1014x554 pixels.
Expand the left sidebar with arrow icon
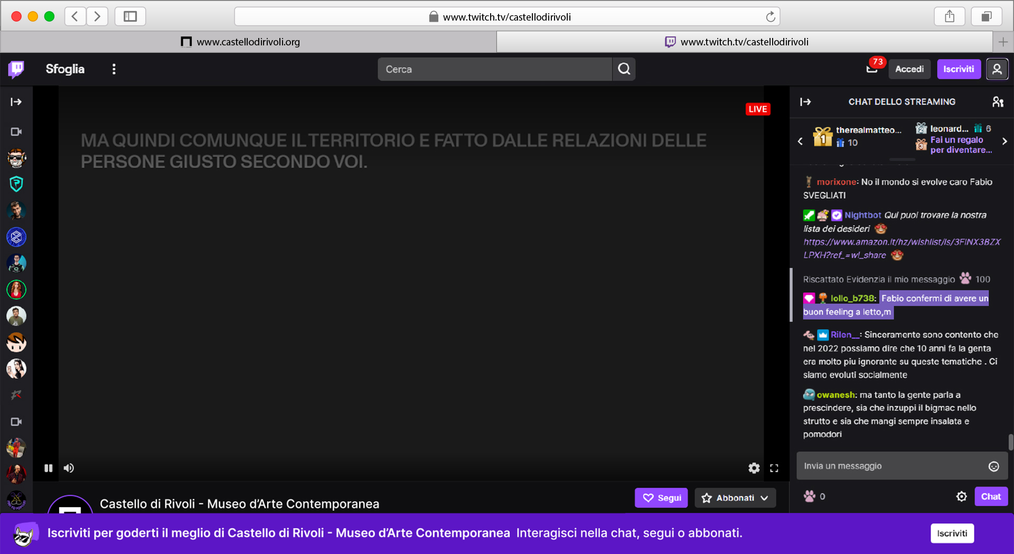click(x=16, y=102)
